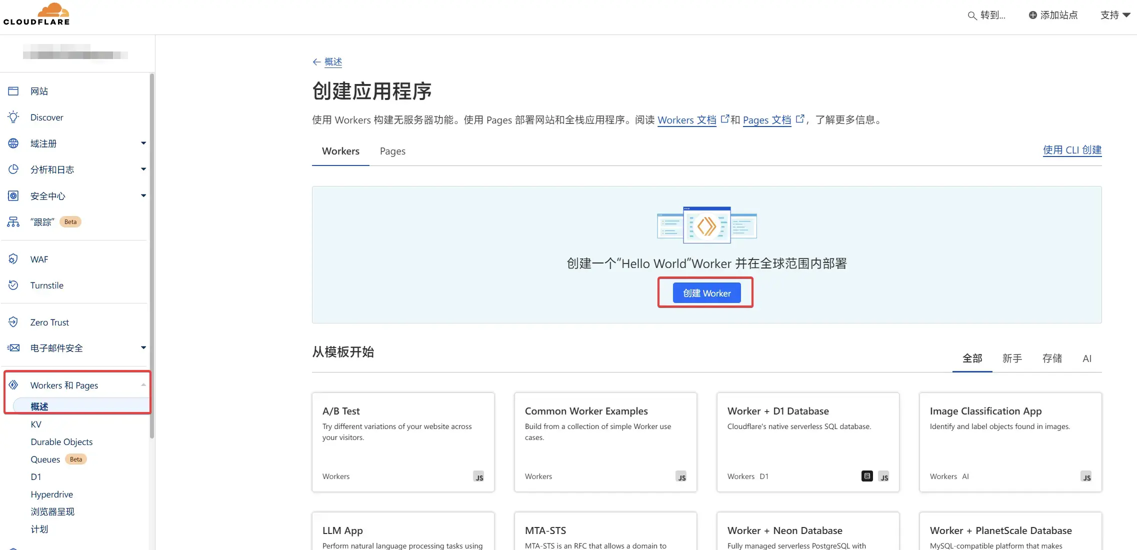Click the 网站 sidebar icon
Image resolution: width=1137 pixels, height=550 pixels.
pyautogui.click(x=13, y=91)
